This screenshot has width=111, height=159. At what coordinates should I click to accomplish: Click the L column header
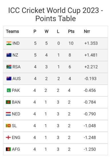pos(58,31)
